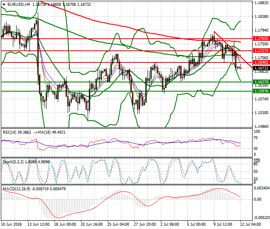The image size is (270, 229).
Task: Click the 2 Jul 08:00 time label
Action: pyautogui.click(x=169, y=224)
